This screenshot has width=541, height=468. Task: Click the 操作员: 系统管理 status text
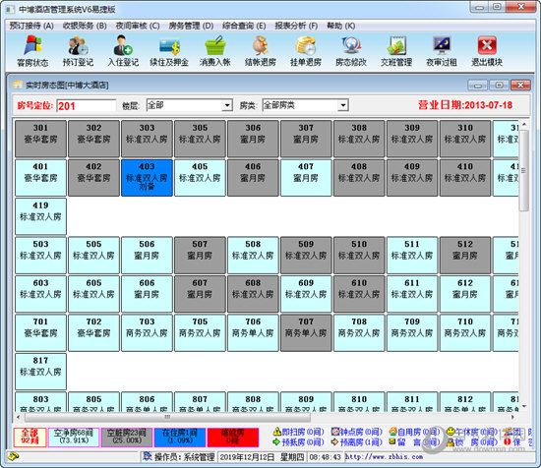click(184, 457)
